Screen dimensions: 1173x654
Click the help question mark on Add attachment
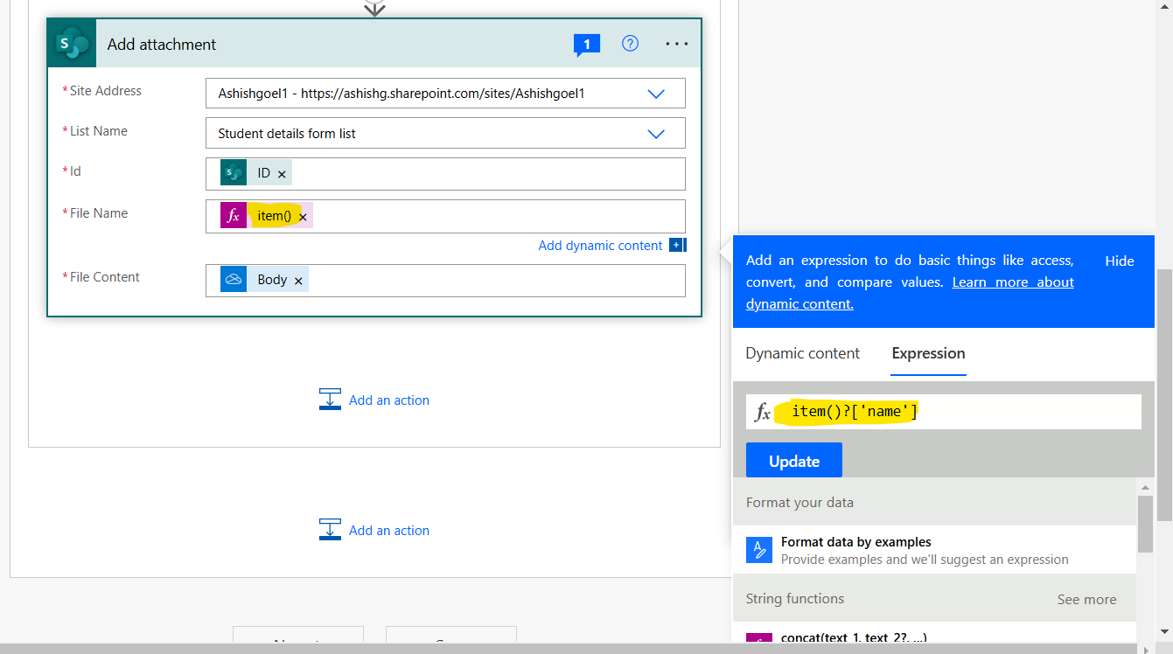tap(630, 43)
